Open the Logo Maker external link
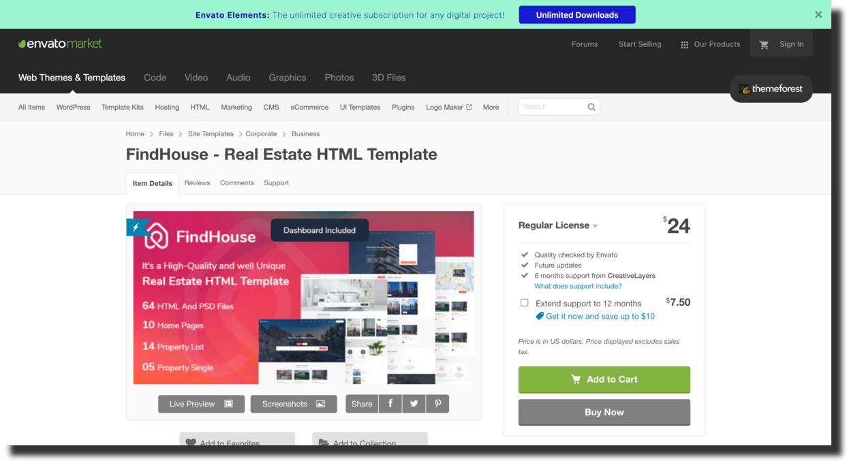847x461 pixels. pos(449,107)
